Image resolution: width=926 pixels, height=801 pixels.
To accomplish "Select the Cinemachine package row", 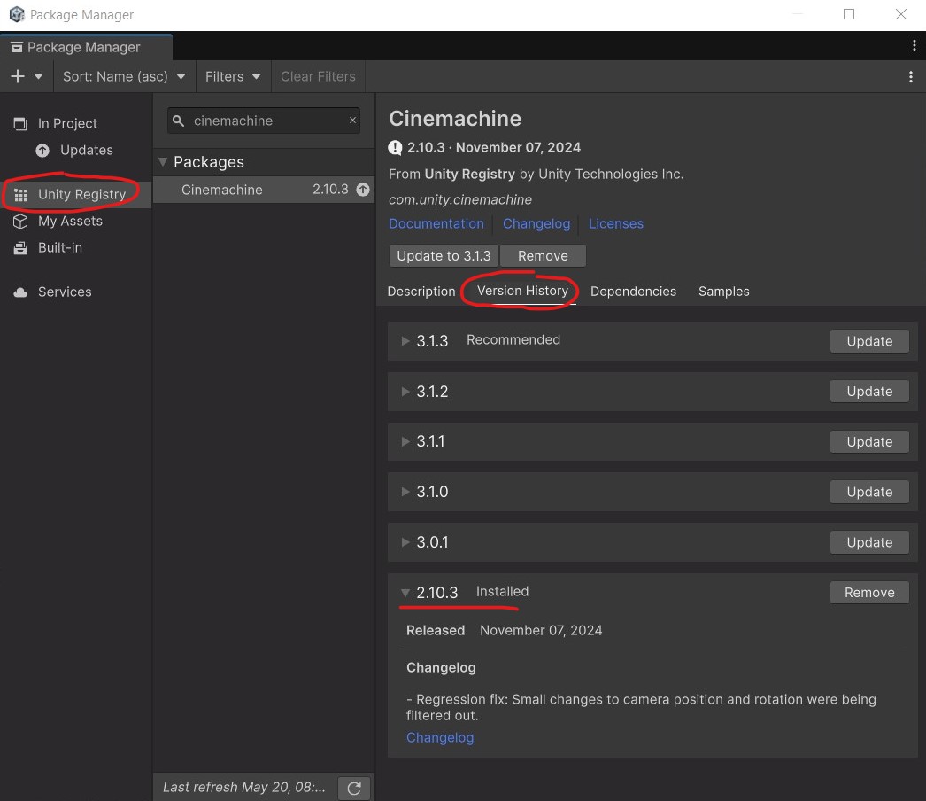I will tap(264, 190).
